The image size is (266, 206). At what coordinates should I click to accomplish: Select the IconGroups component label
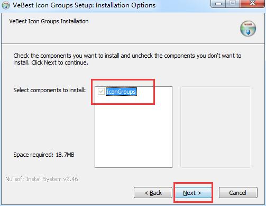[x=121, y=92]
